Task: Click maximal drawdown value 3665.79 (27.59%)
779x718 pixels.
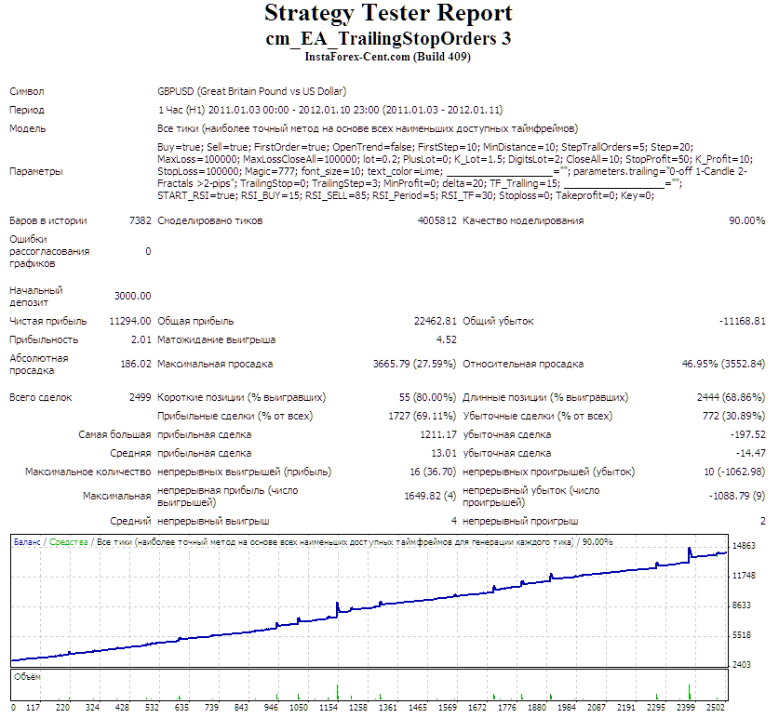Action: click(x=410, y=364)
